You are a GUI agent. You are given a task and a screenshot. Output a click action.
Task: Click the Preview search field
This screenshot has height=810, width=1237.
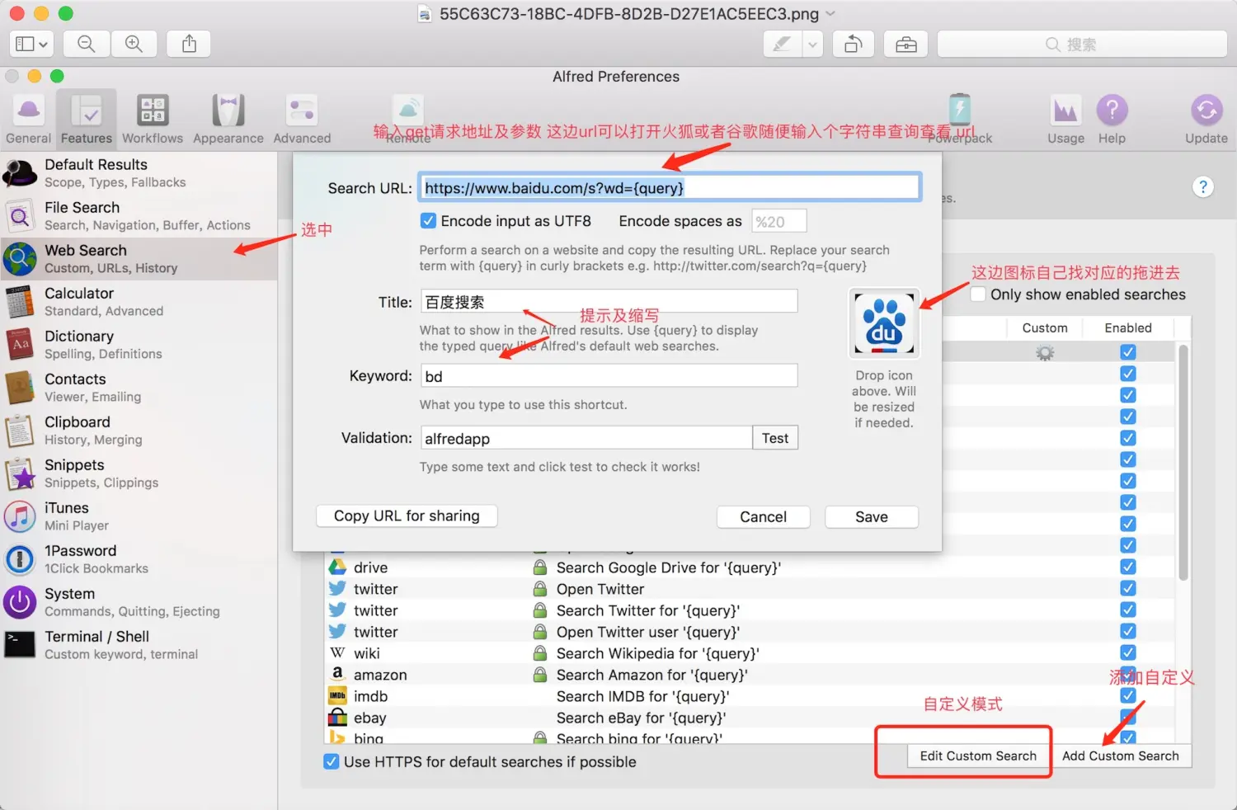pyautogui.click(x=1082, y=45)
